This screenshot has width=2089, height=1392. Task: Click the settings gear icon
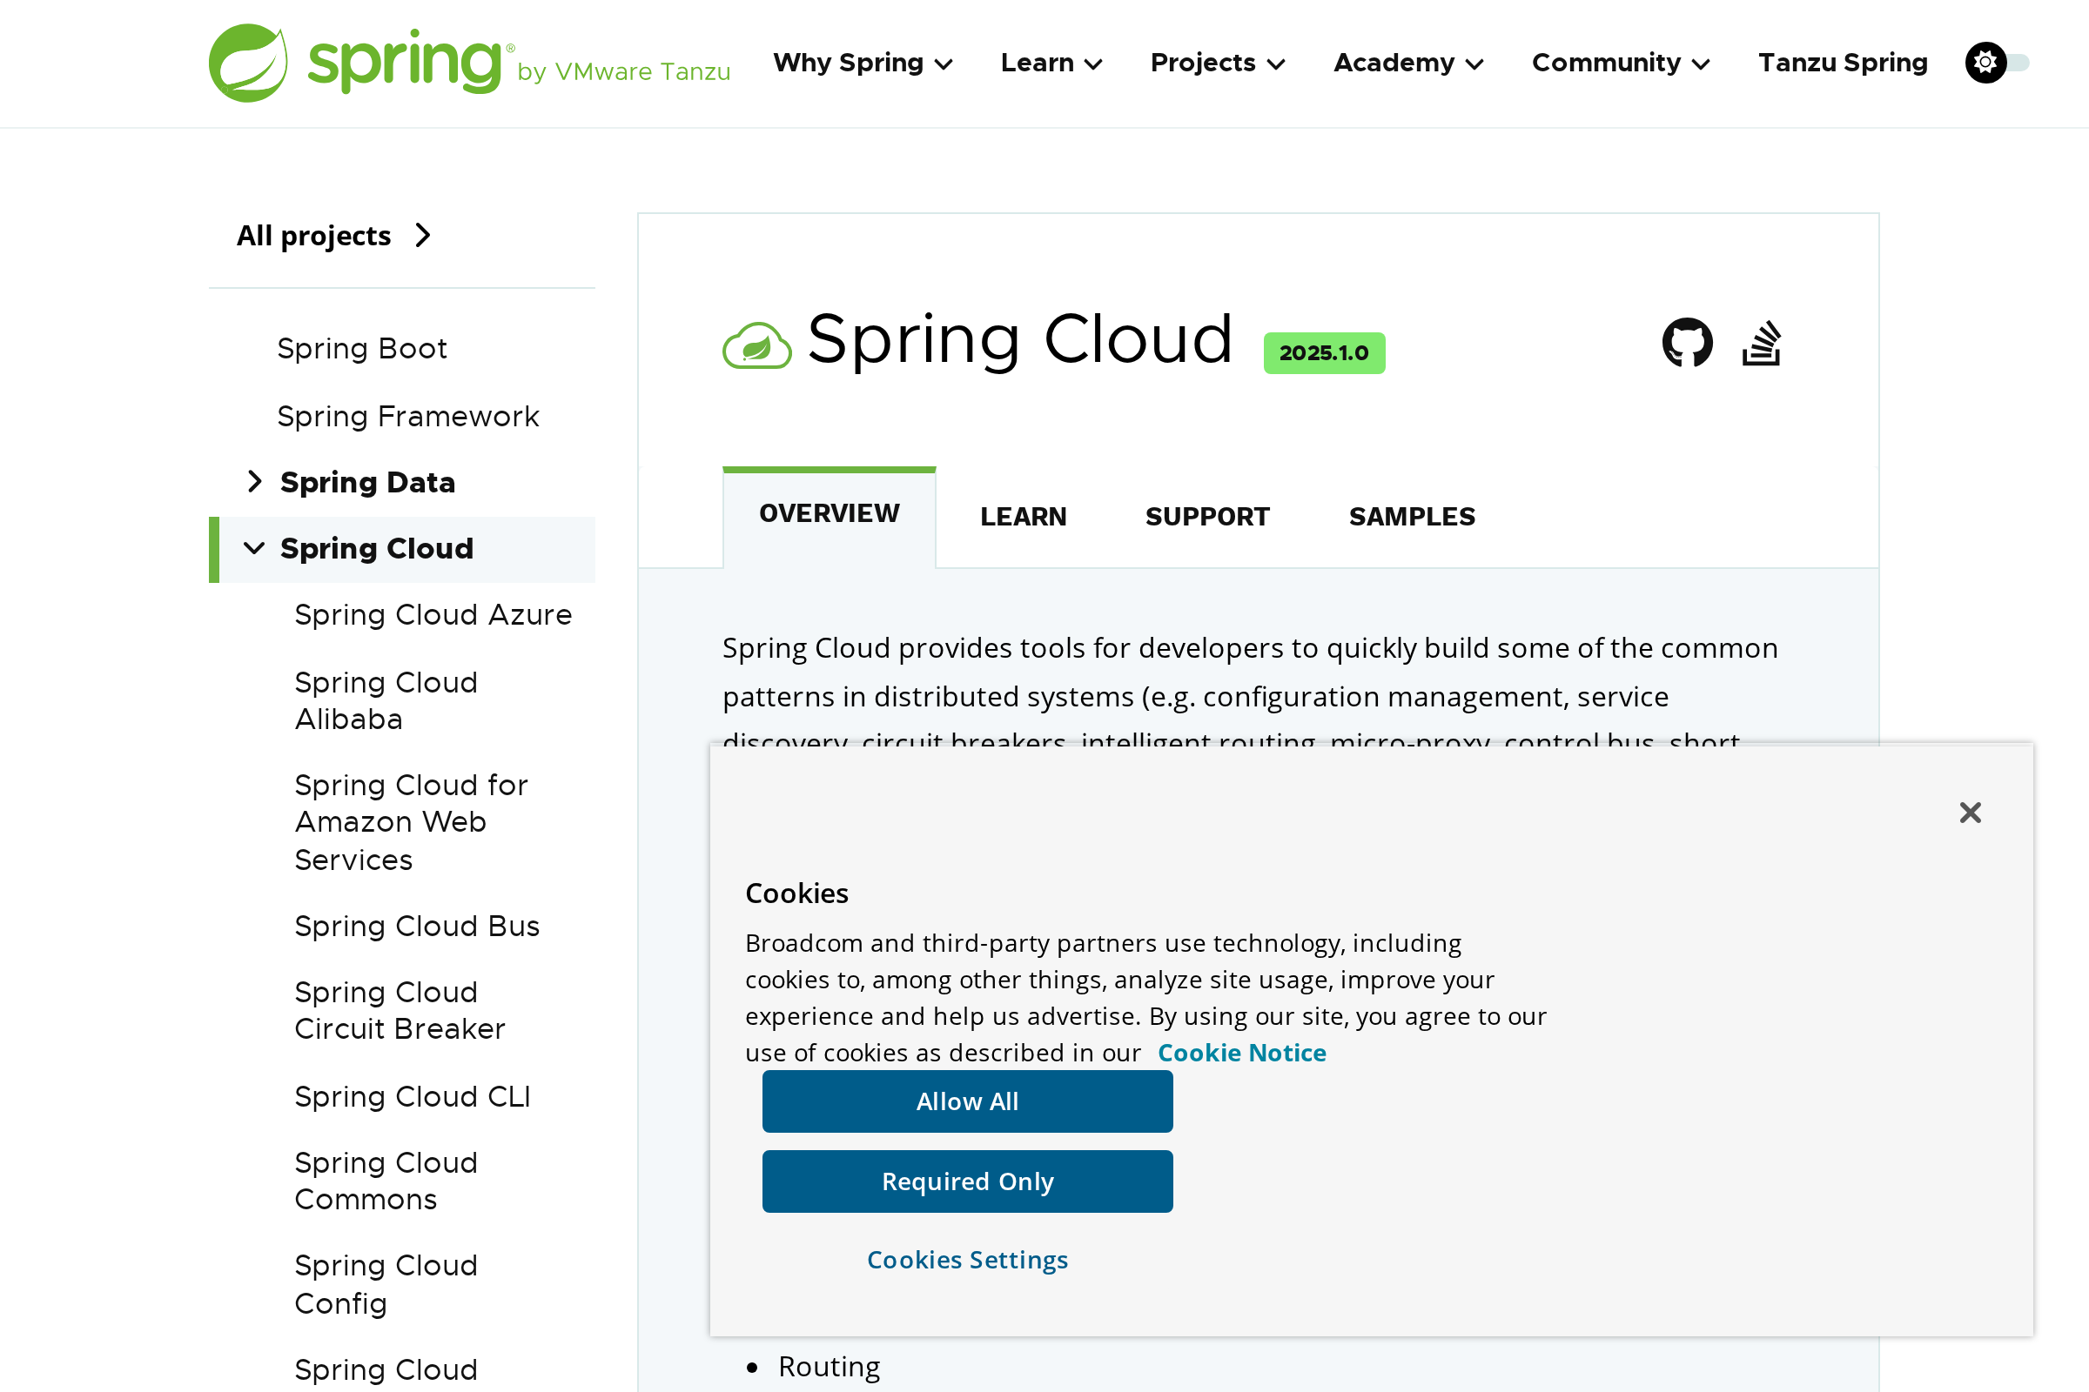coord(1986,62)
